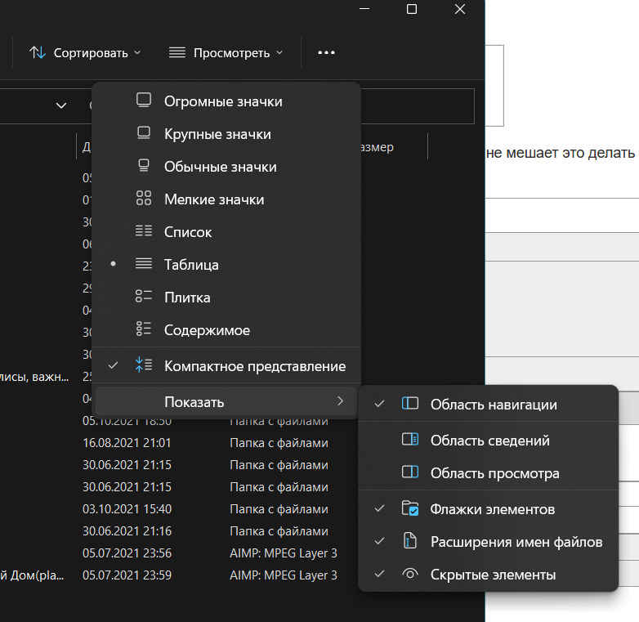Expand the Показать submenu arrow
This screenshot has width=639, height=622.
pos(340,401)
